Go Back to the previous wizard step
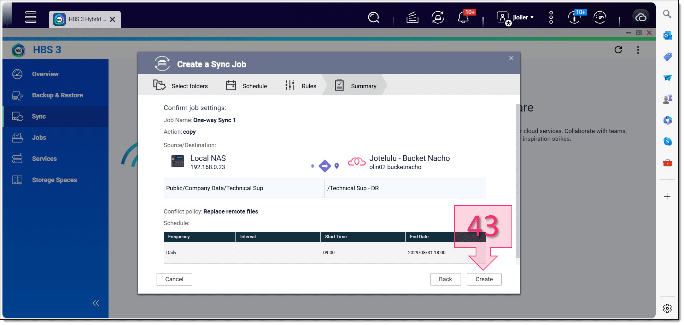The height and width of the screenshot is (325, 684). (445, 279)
